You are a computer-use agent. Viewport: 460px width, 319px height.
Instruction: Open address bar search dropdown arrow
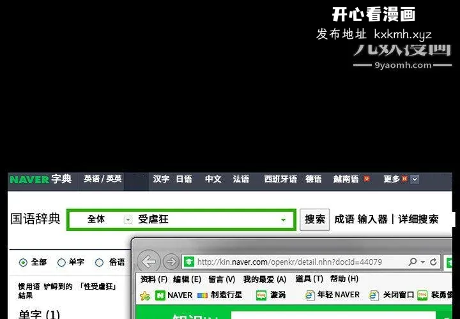point(423,262)
